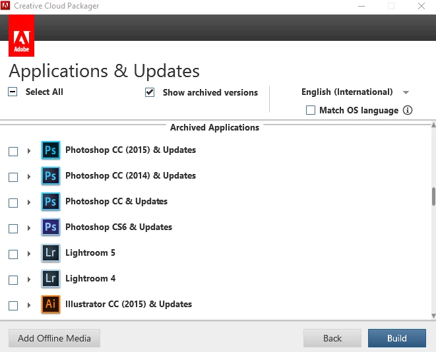Screen dimensions: 436x352
Task: Select the Photoshop CC (2015) & Updates label
Action: [131, 150]
